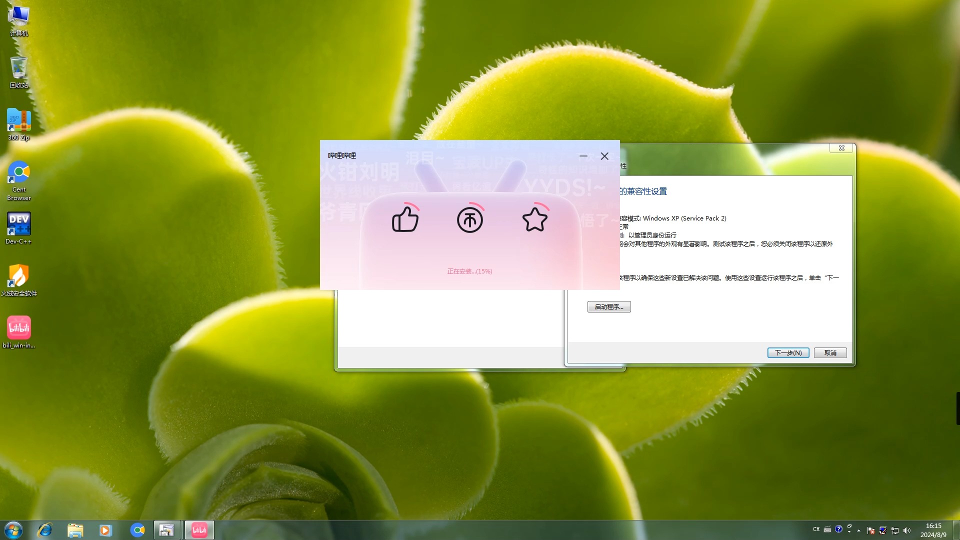Show hidden system tray icons
The image size is (960, 540).
[x=859, y=530]
